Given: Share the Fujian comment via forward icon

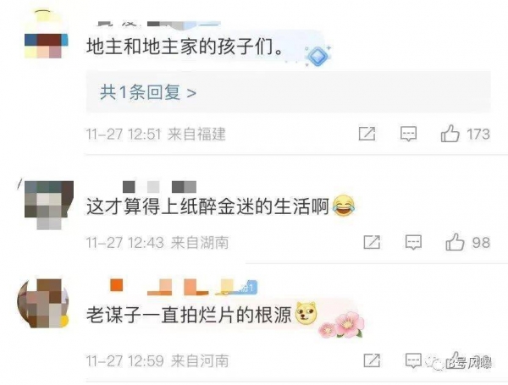Looking at the screenshot, I should point(367,134).
